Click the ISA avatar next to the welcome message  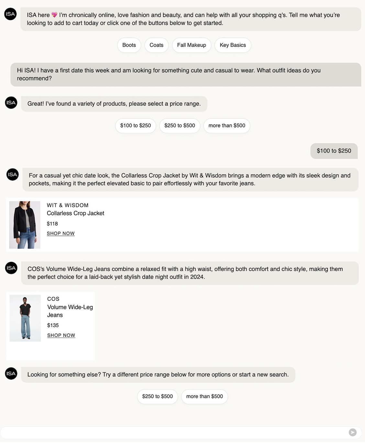[10, 14]
